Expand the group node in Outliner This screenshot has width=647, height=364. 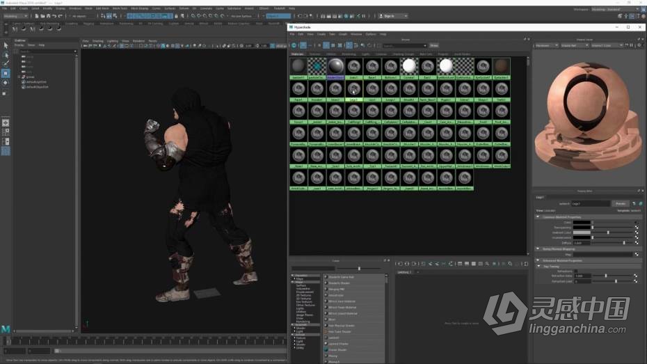click(19, 77)
